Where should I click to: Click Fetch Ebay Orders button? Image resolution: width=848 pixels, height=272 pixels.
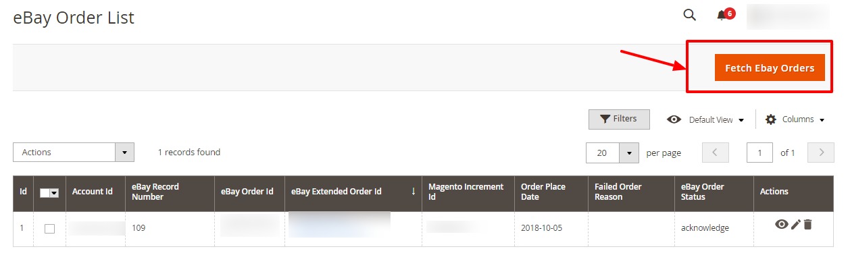(770, 67)
